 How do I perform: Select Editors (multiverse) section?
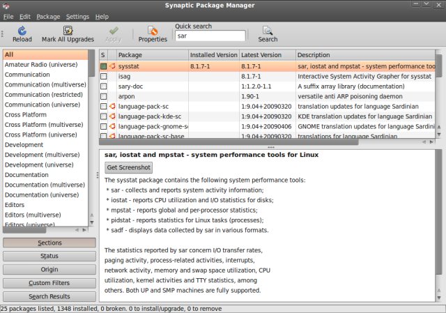pyautogui.click(x=45, y=215)
